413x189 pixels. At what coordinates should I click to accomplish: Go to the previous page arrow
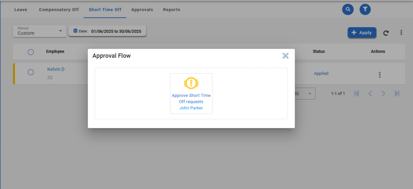370,94
